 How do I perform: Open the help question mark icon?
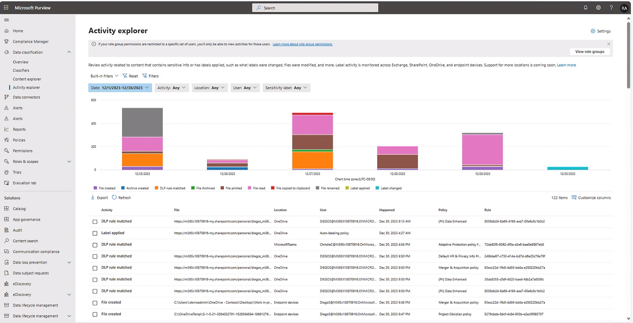click(x=611, y=7)
